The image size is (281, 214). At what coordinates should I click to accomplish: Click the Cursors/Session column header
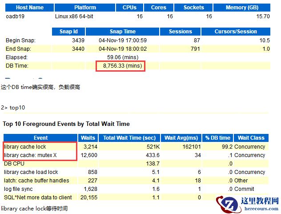[236, 32]
